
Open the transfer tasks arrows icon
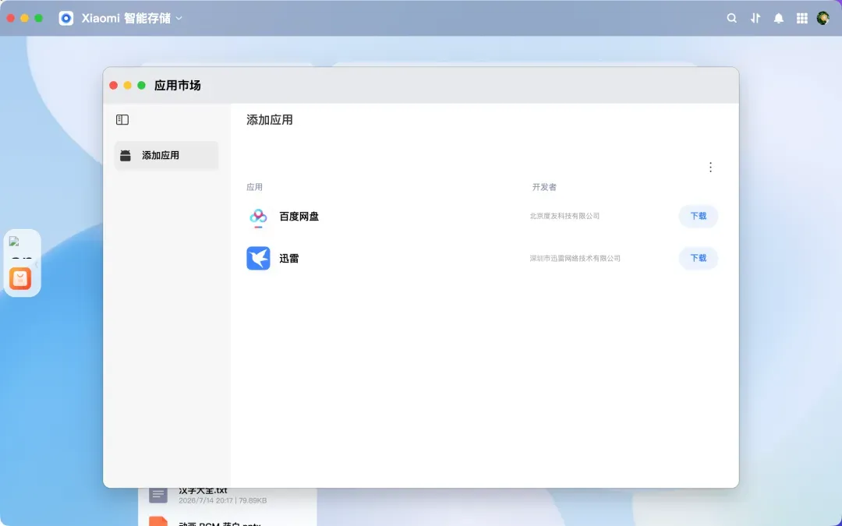pos(755,18)
